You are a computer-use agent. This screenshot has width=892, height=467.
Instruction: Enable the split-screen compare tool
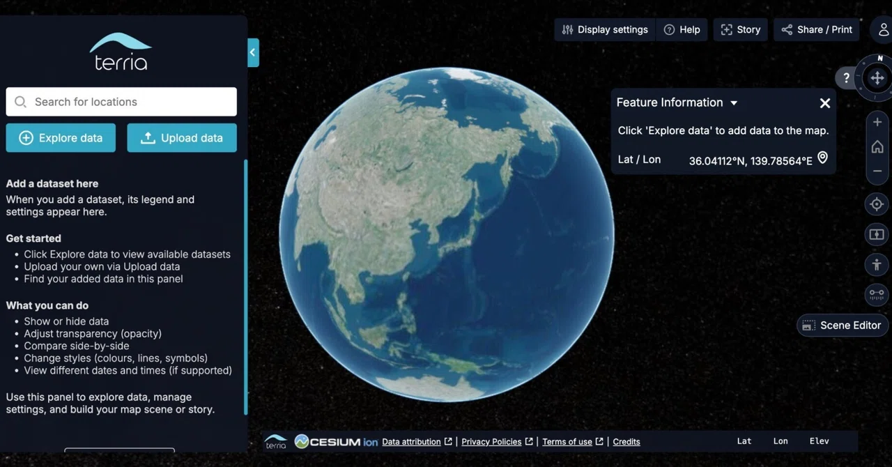877,234
